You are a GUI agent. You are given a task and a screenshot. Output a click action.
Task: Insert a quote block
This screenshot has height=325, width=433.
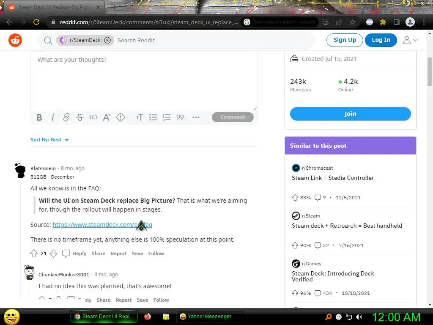[180, 117]
